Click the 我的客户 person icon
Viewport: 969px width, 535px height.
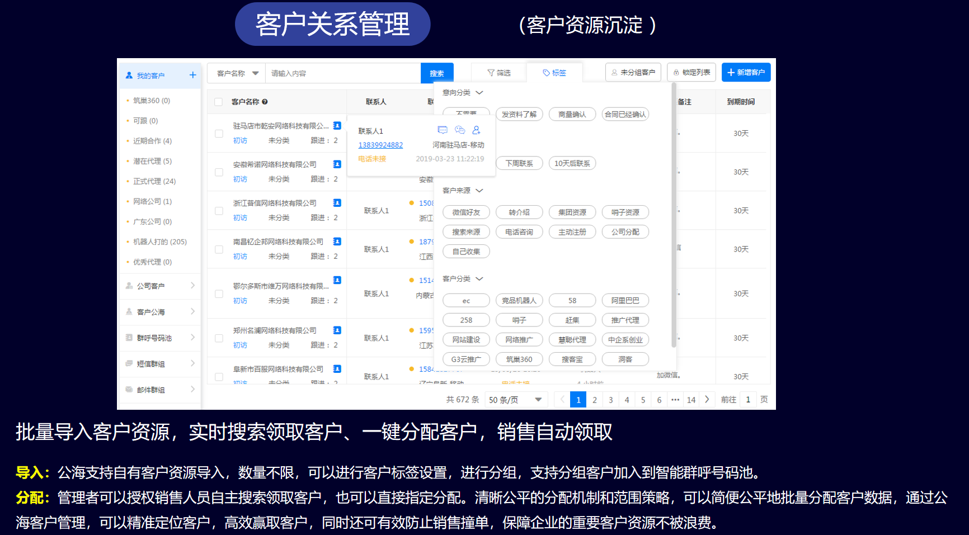[129, 75]
